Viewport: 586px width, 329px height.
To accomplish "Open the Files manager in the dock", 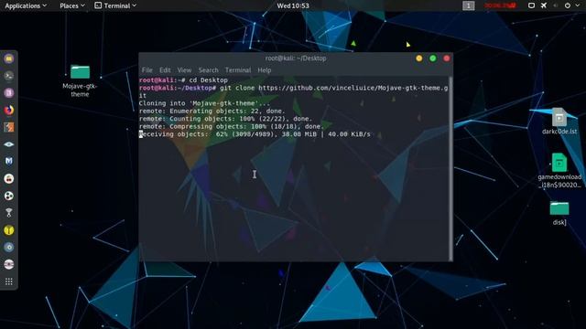I will pyautogui.click(x=9, y=58).
